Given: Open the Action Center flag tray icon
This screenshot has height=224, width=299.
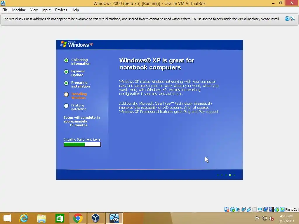Looking at the screenshot, I should [x=257, y=218].
